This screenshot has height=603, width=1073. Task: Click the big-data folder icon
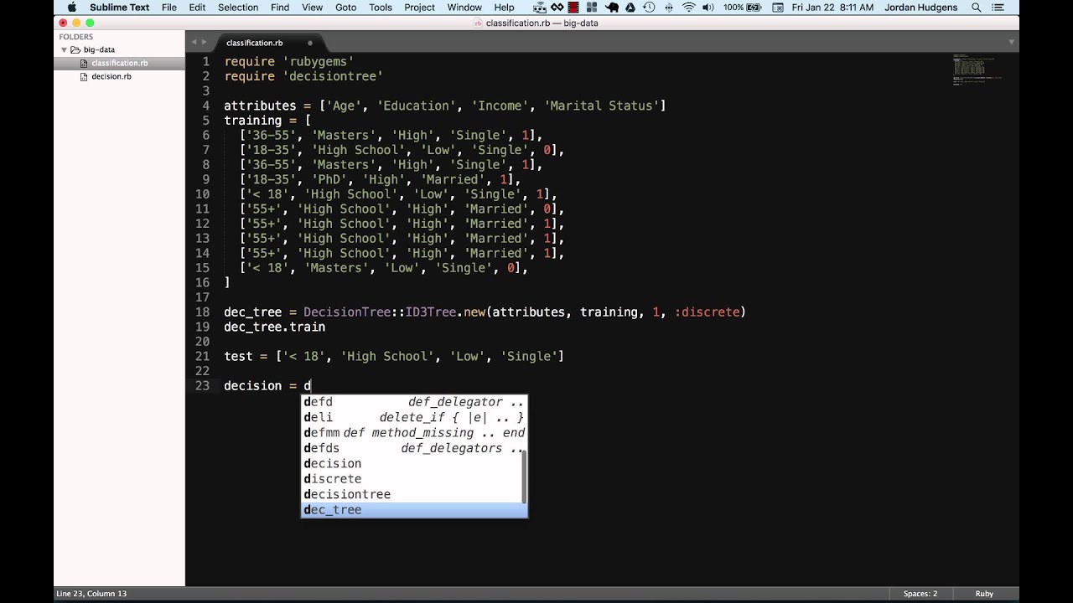point(75,50)
